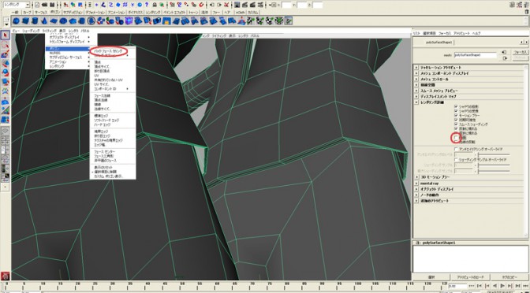The height and width of the screenshot is (293, 530).
Task: Create a polygon cylinder from the shelf
Action: point(35,21)
